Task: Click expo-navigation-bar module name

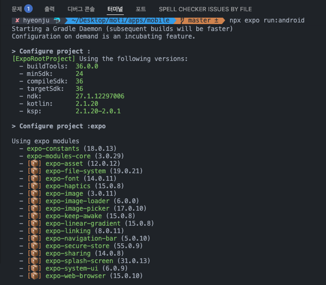Action: [81, 238]
